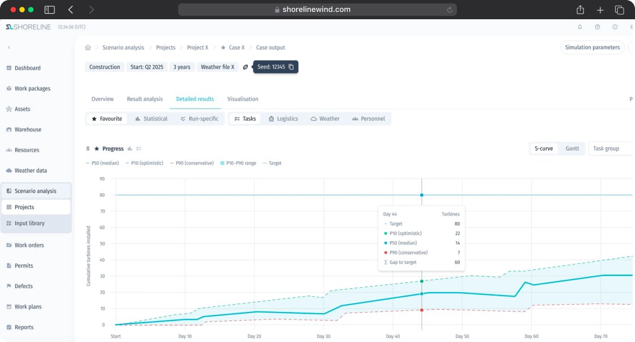Select the Statistical filter
Image resolution: width=635 pixels, height=342 pixels.
151,119
